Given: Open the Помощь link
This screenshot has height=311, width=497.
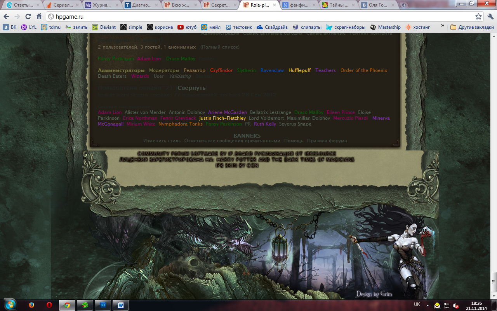Looking at the screenshot, I should pyautogui.click(x=294, y=141).
